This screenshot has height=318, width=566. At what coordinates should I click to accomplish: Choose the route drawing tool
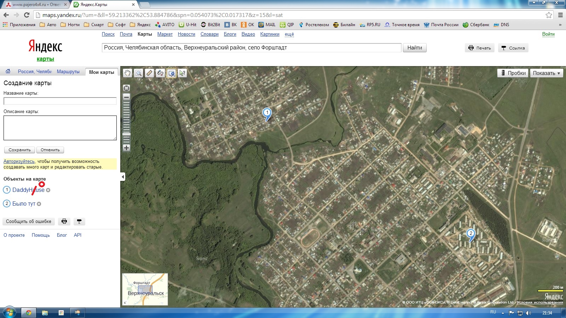(x=160, y=73)
